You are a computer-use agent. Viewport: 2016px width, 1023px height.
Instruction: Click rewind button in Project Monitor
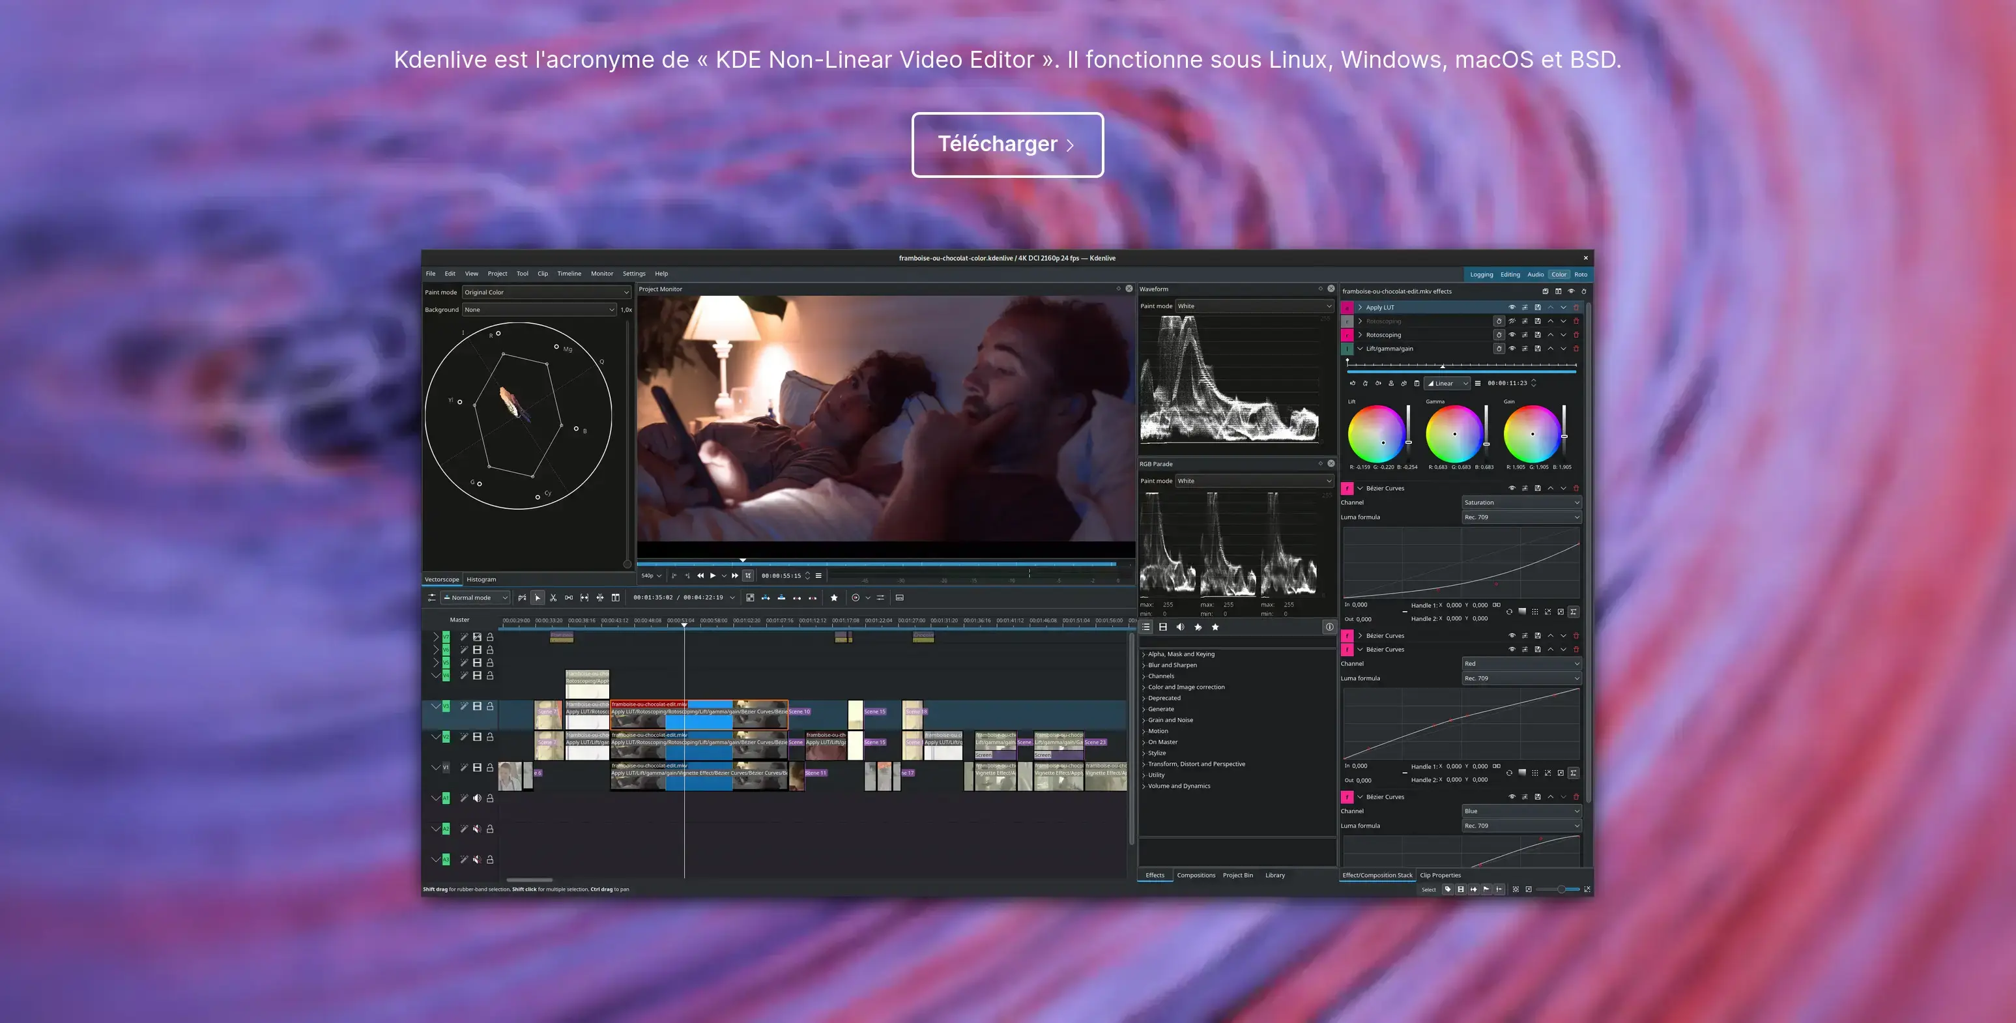point(700,576)
